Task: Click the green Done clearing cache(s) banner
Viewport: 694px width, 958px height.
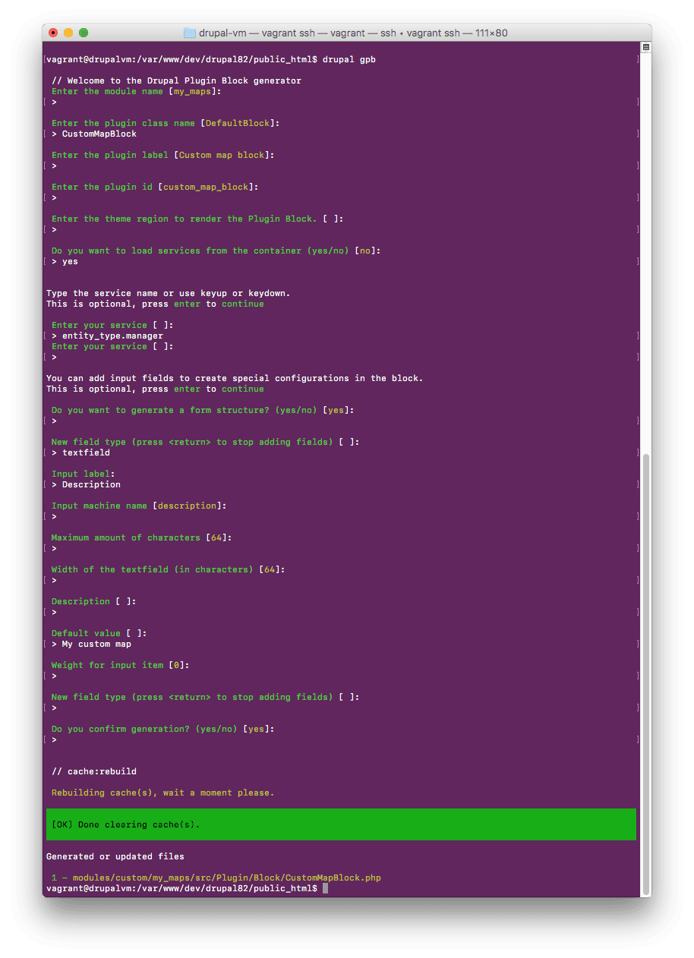Action: [341, 824]
